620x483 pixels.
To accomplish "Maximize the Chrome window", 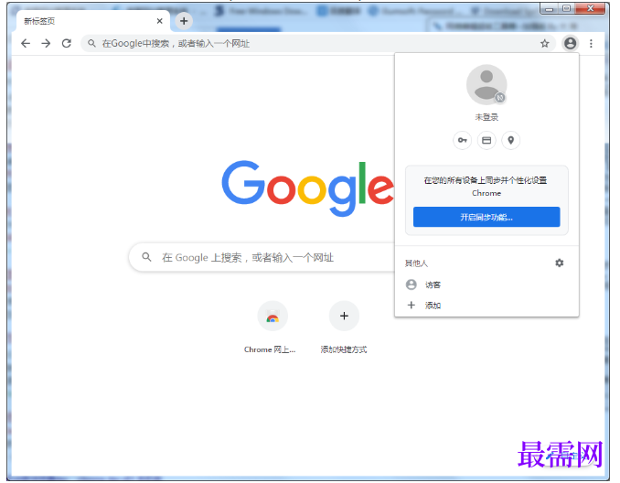I will pyautogui.click(x=567, y=9).
